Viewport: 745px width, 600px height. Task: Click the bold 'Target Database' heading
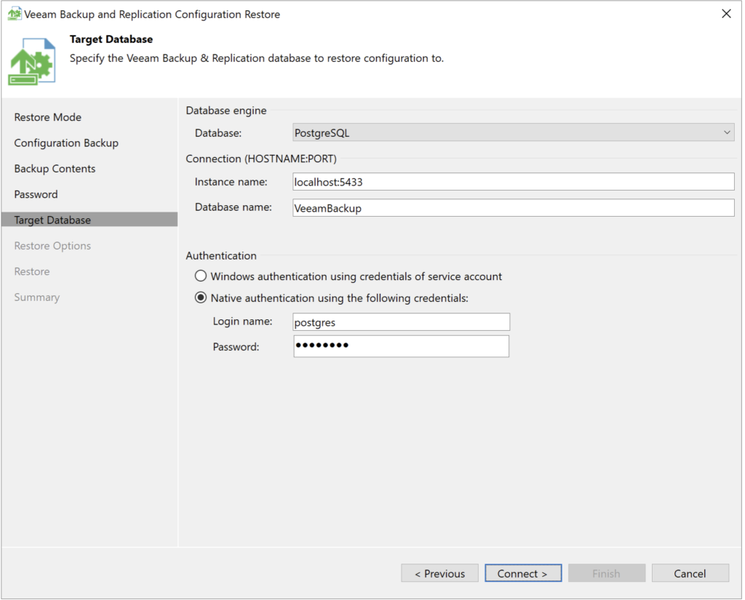111,39
